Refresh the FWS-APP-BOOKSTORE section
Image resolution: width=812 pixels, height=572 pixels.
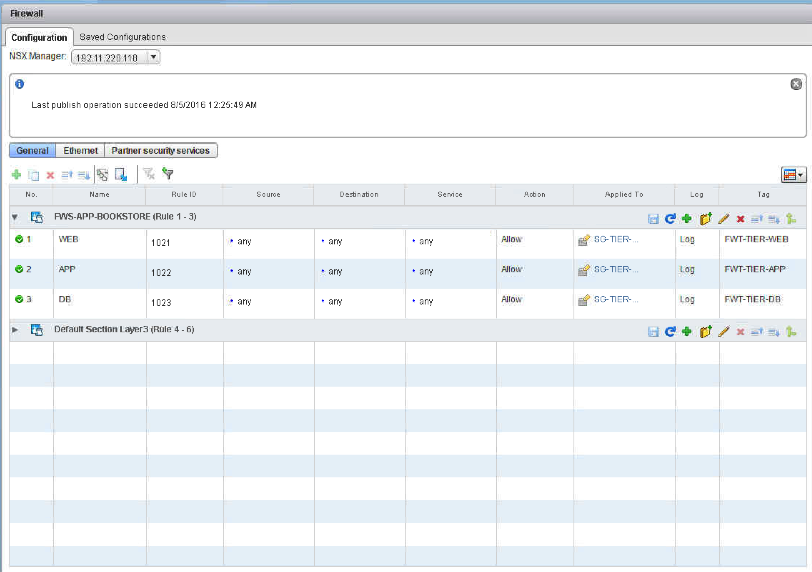coord(670,219)
